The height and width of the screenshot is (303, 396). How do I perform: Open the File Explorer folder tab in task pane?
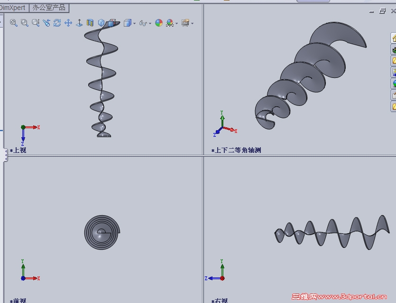(x=393, y=61)
